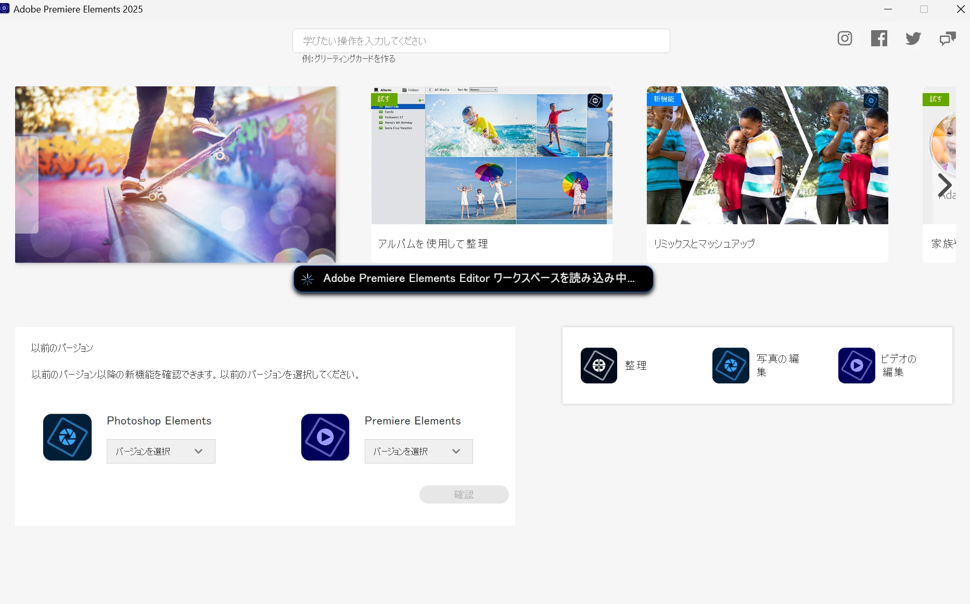The width and height of the screenshot is (970, 604).
Task: Focus the learning search input field
Action: pyautogui.click(x=481, y=41)
